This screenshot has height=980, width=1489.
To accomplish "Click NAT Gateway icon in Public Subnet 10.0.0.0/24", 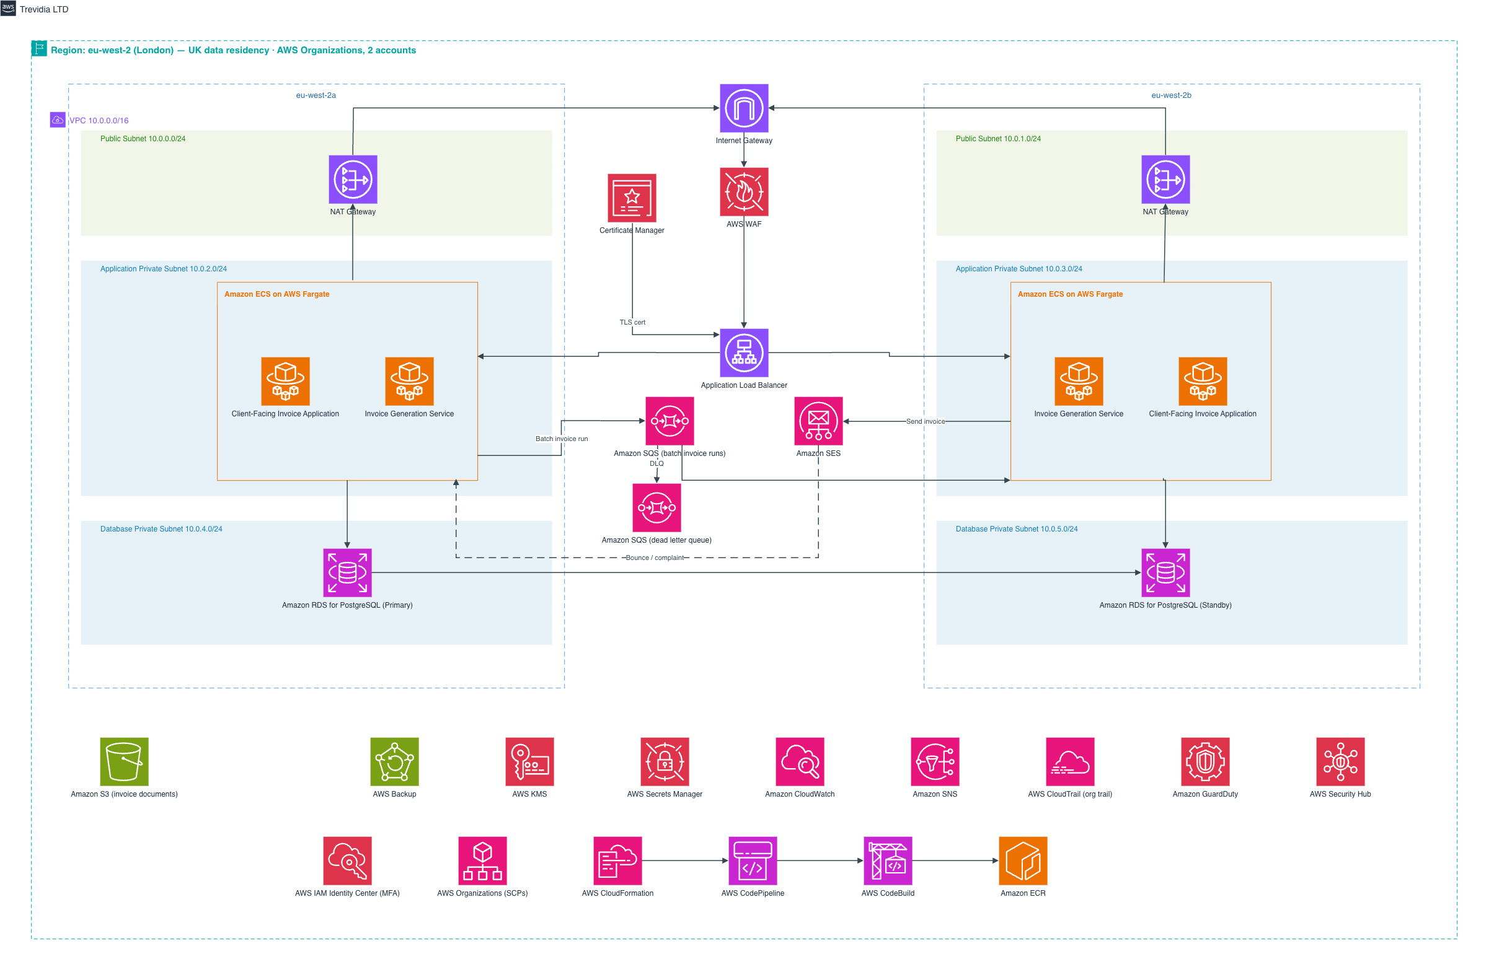I will tap(353, 180).
